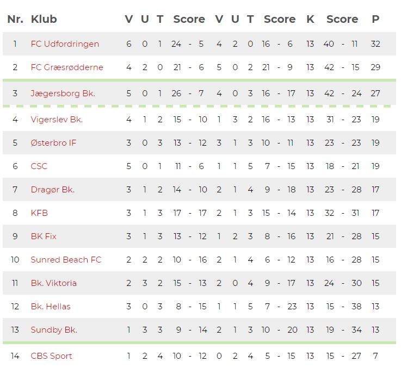Select Bk. Hellas in the table
This screenshot has width=401, height=374.
pyautogui.click(x=51, y=307)
